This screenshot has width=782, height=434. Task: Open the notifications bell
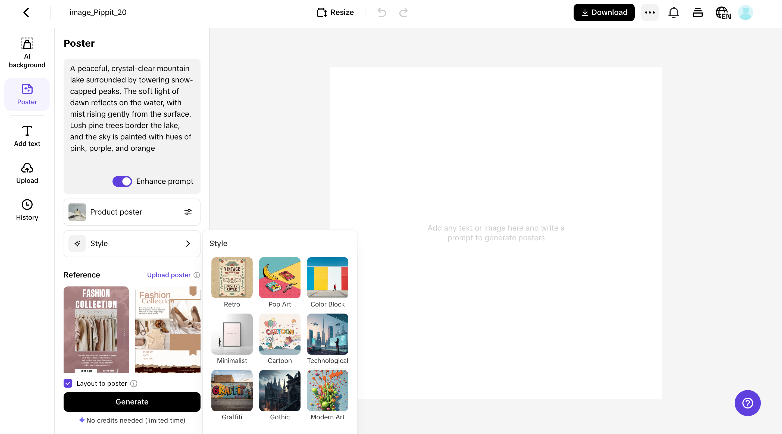674,12
